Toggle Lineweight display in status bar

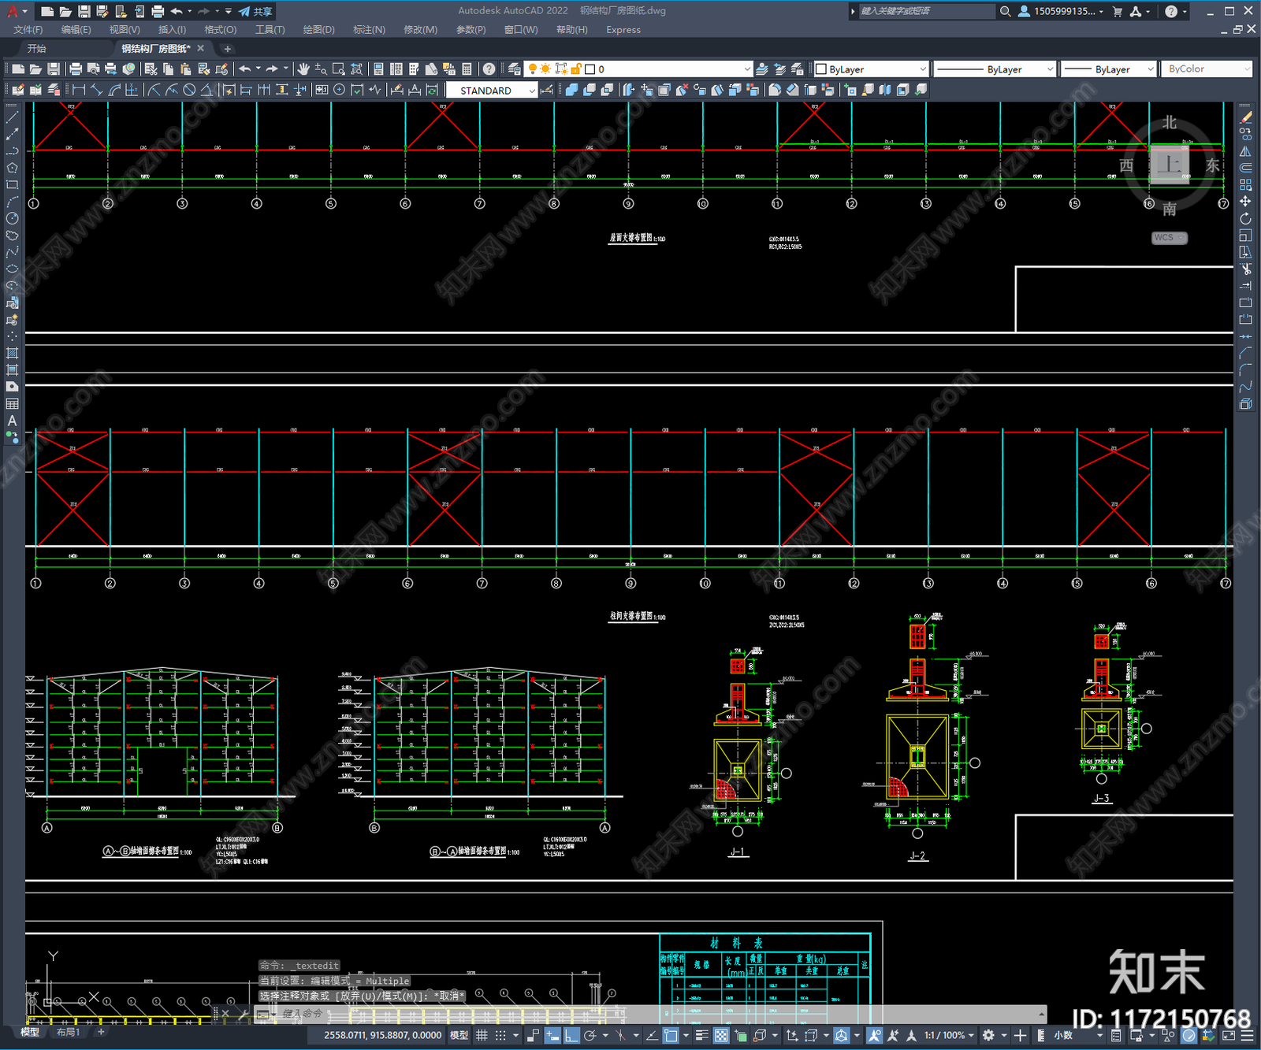tap(702, 1035)
